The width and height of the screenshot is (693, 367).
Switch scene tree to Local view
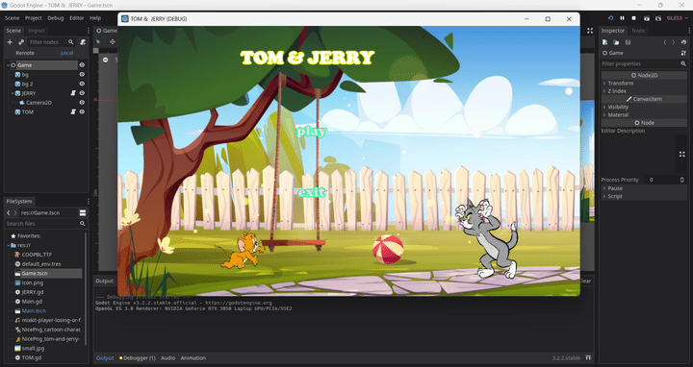click(66, 53)
